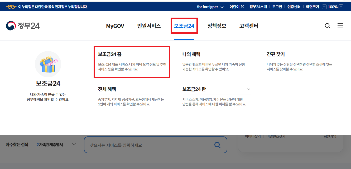The image size is (351, 169).
Task: Click the 화면크기 label
Action: [x=312, y=7]
